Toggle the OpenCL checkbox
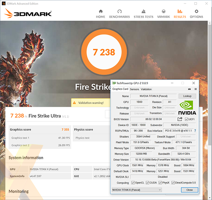The width and height of the screenshot is (212, 200). coord(133,183)
